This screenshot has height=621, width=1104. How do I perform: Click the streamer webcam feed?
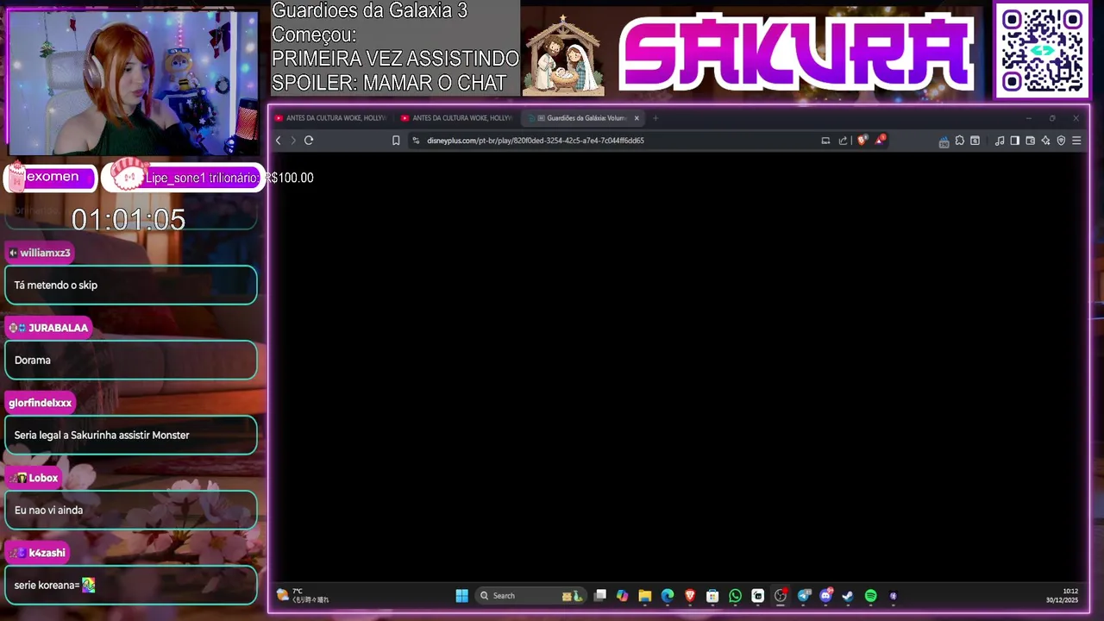pyautogui.click(x=133, y=83)
